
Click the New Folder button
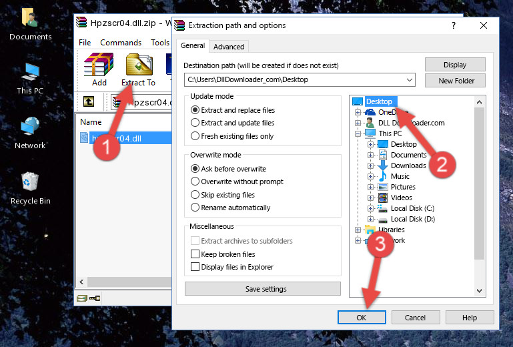(455, 81)
